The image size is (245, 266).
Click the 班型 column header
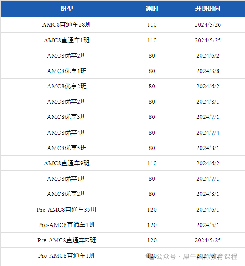click(66, 8)
